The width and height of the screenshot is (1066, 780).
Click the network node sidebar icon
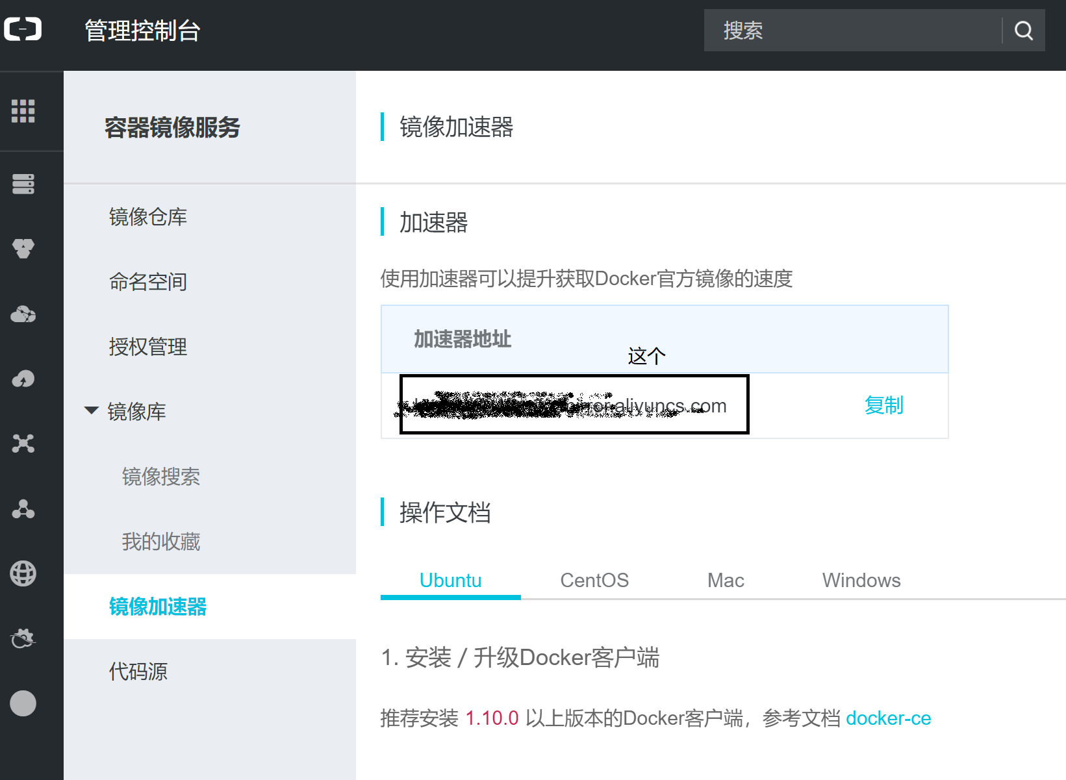[23, 444]
